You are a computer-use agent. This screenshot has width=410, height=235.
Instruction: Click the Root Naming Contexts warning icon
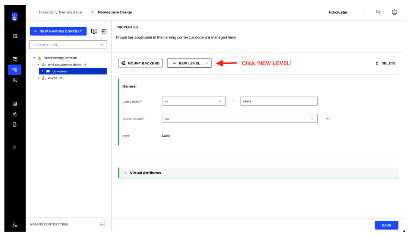tap(40, 58)
